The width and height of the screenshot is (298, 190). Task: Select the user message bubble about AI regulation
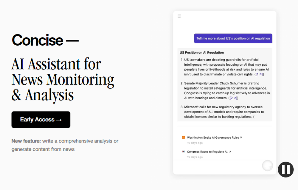pyautogui.click(x=233, y=38)
